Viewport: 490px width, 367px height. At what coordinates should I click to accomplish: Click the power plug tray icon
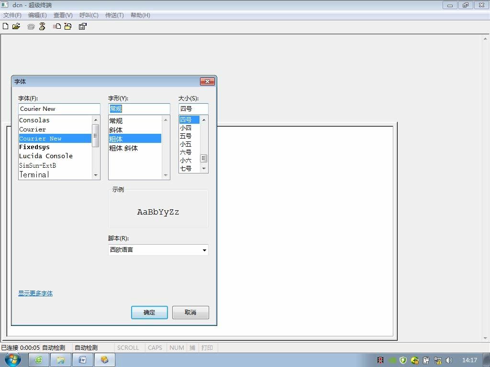pos(426,360)
